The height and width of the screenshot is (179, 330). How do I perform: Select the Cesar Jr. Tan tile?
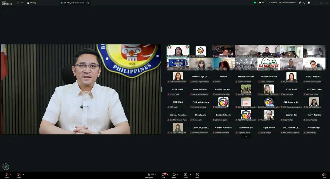(x=291, y=116)
